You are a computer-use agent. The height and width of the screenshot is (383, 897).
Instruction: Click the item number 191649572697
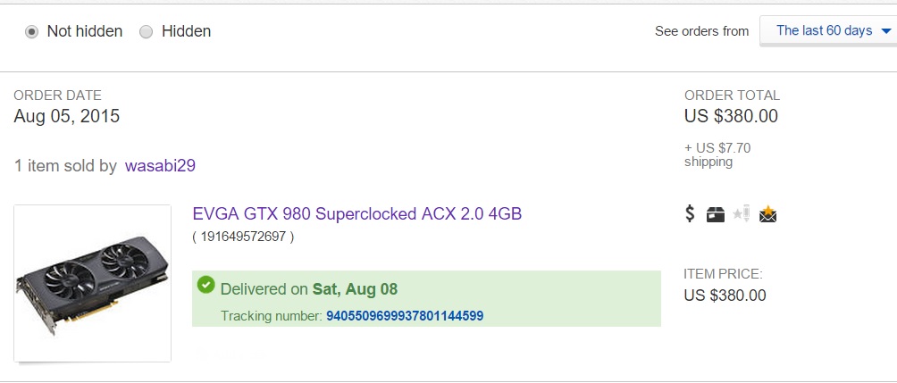click(x=243, y=237)
